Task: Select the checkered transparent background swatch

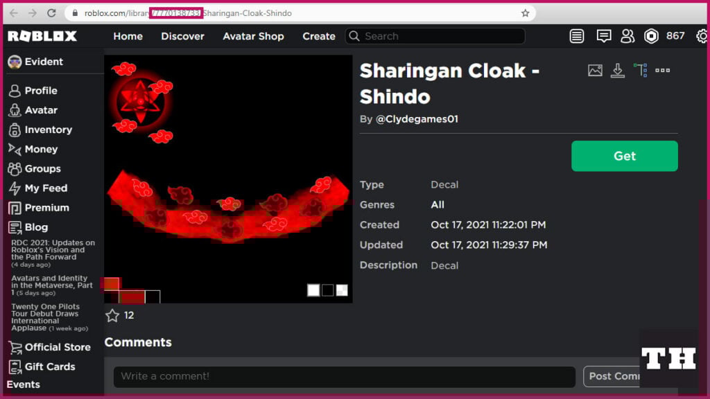Action: pyautogui.click(x=342, y=290)
